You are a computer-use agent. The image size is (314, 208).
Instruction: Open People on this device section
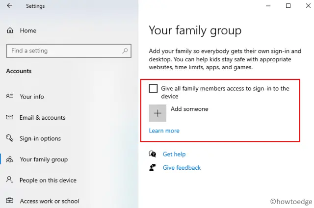tap(48, 181)
